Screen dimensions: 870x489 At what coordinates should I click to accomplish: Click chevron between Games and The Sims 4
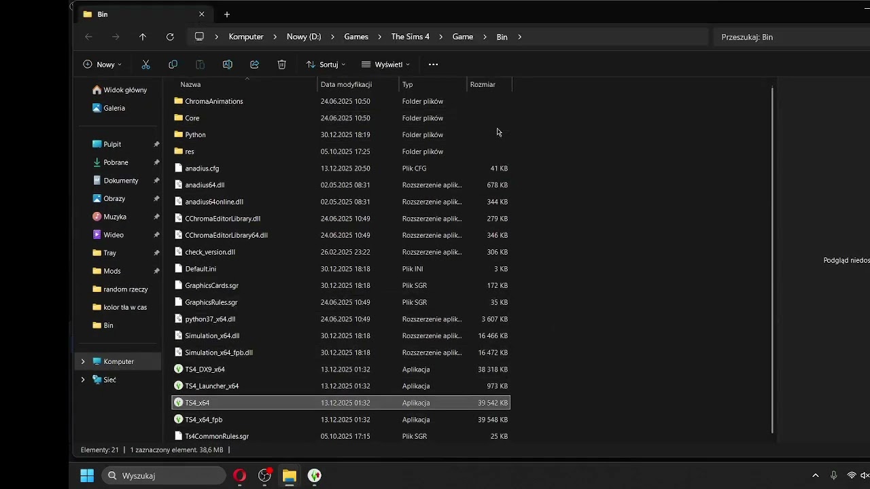(380, 37)
